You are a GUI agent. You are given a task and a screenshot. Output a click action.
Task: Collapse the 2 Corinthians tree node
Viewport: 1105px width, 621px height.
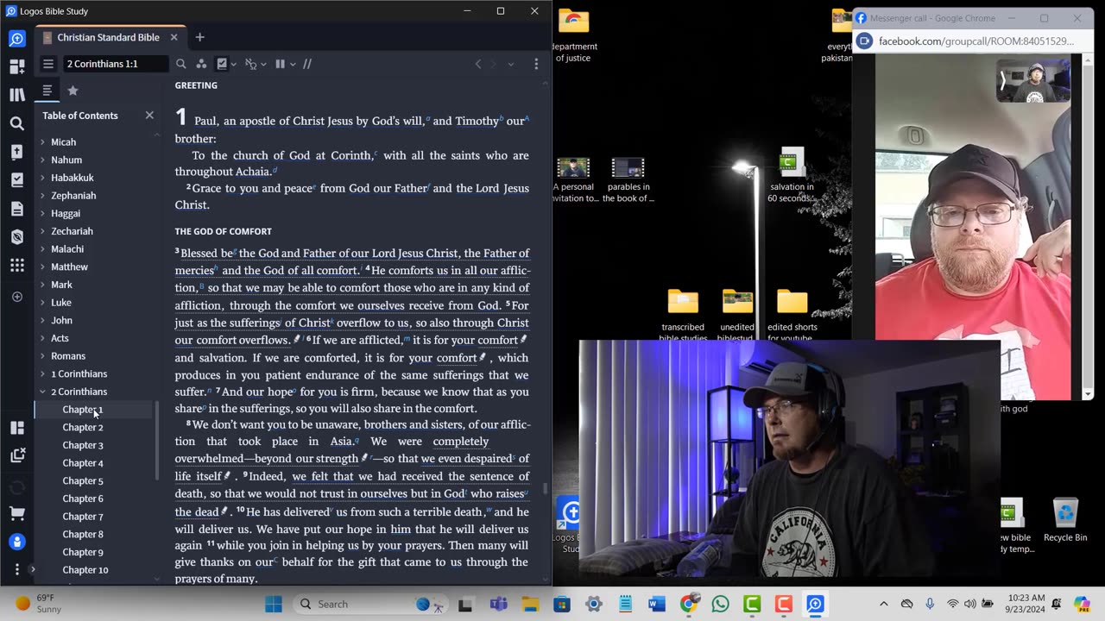coord(42,392)
